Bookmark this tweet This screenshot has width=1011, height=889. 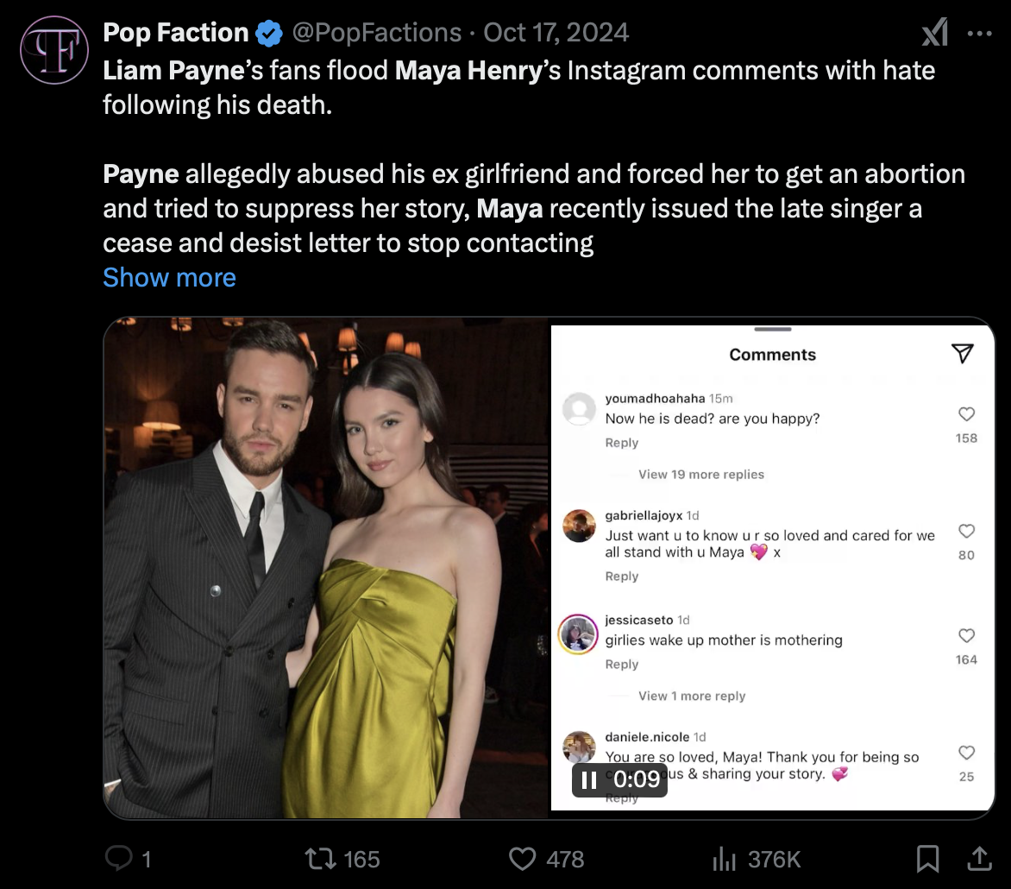(927, 858)
